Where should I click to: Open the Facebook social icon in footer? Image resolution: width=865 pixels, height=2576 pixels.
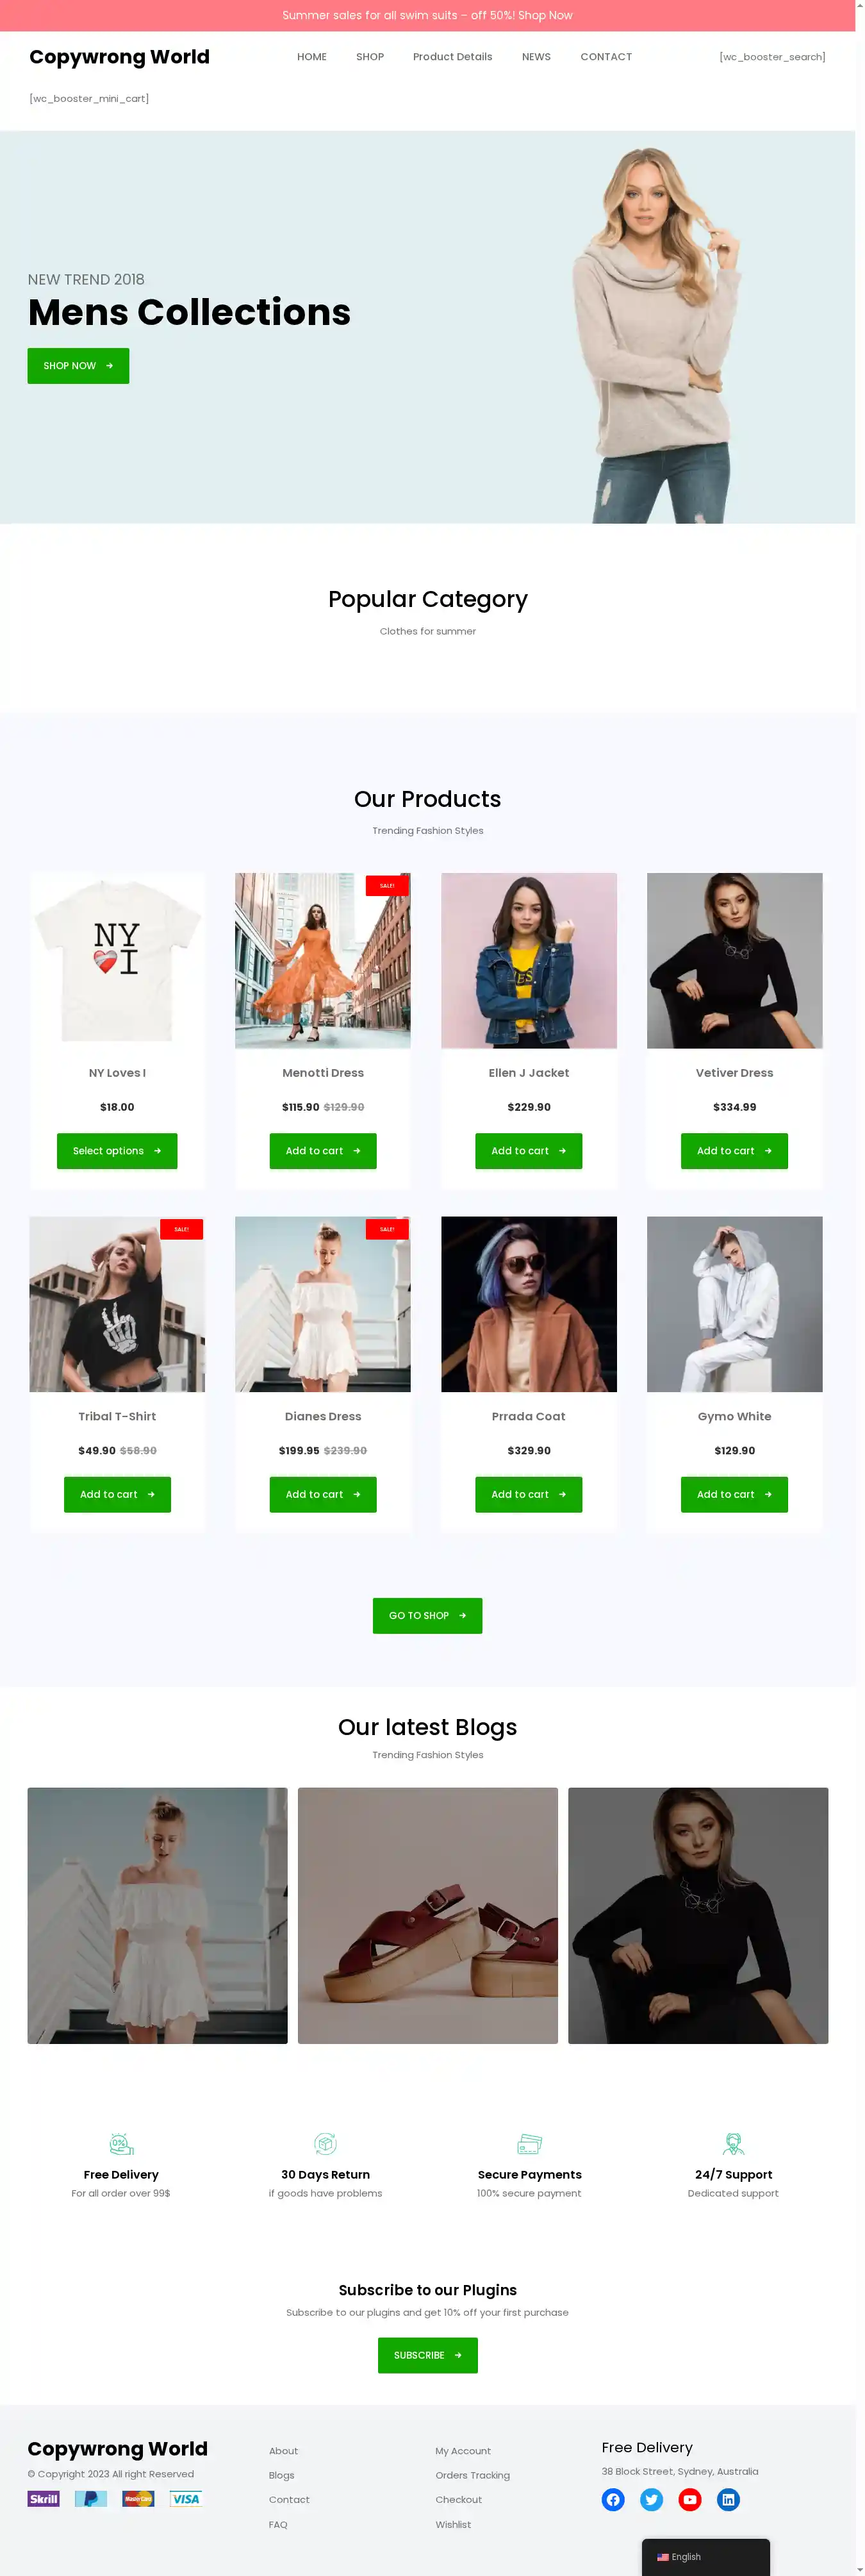pos(613,2500)
